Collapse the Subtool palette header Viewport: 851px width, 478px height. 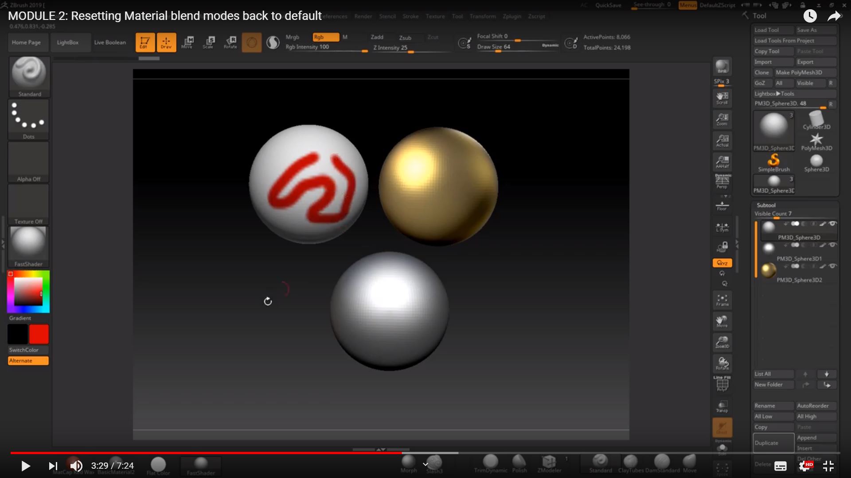766,205
